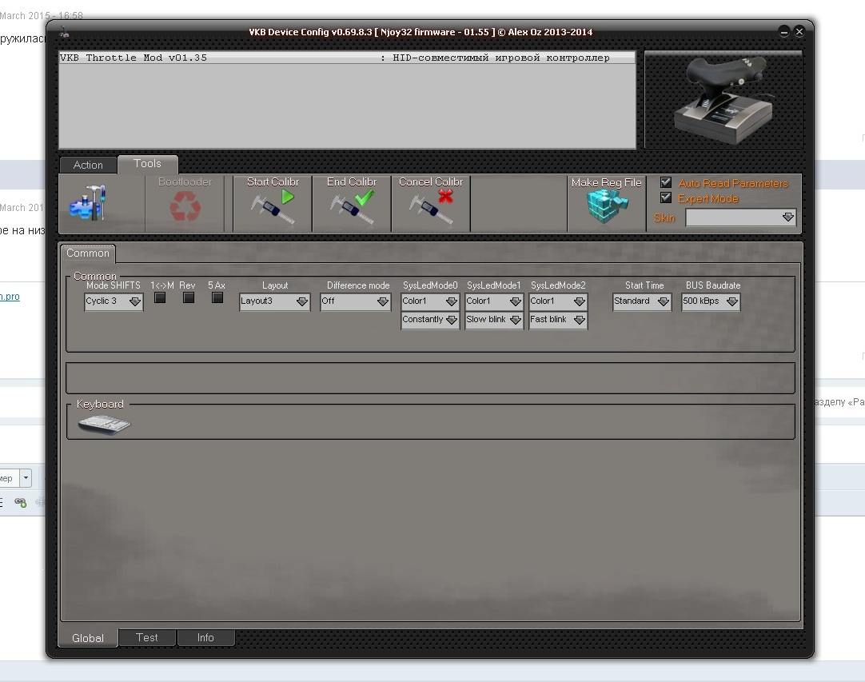Image resolution: width=865 pixels, height=682 pixels.
Task: Click the throttle device picture
Action: 723,100
